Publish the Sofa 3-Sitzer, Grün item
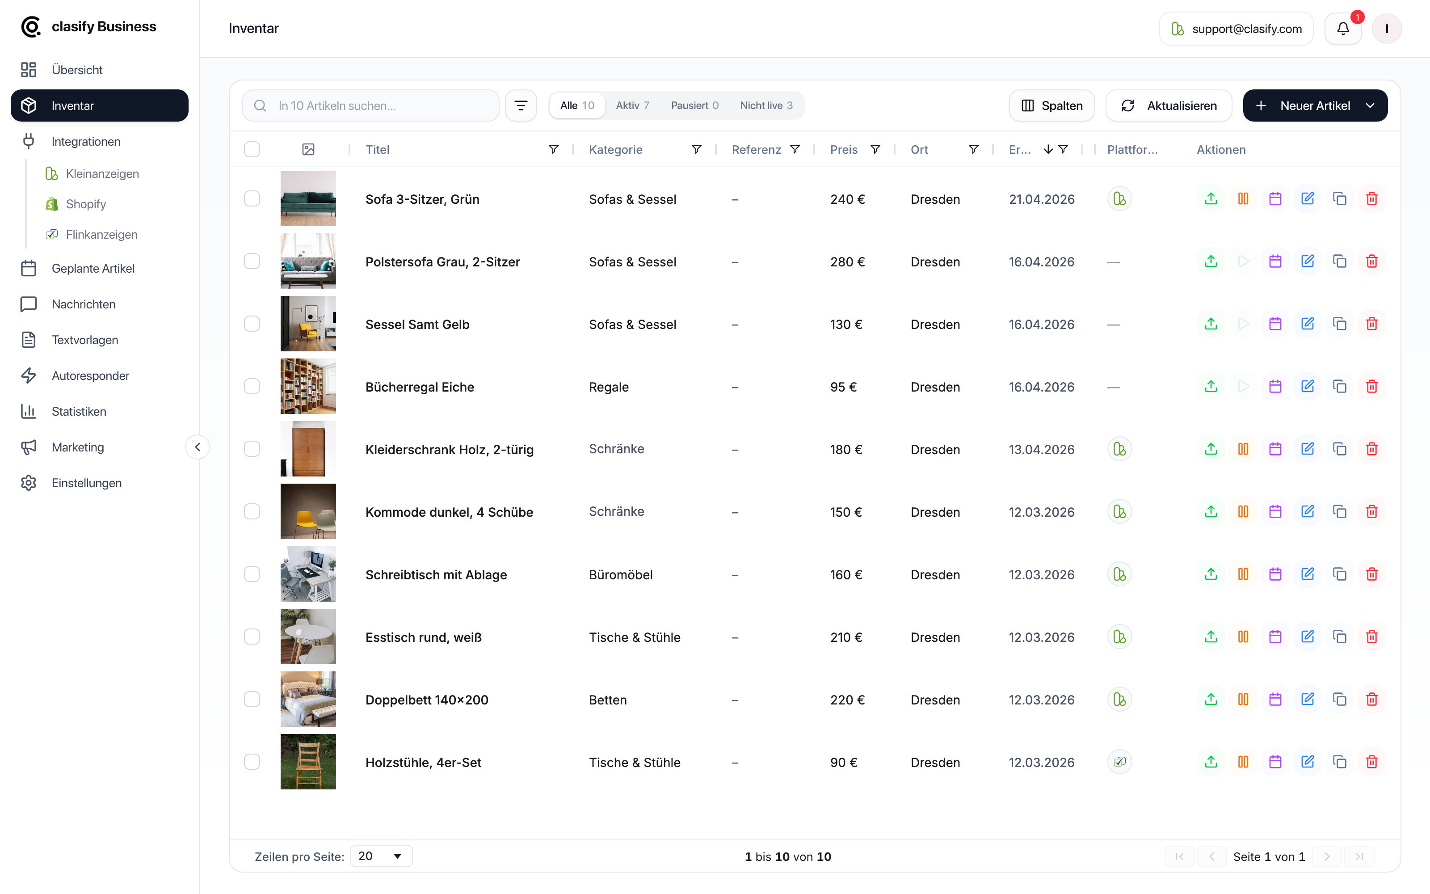Viewport: 1430px width, 894px height. pos(1211,198)
